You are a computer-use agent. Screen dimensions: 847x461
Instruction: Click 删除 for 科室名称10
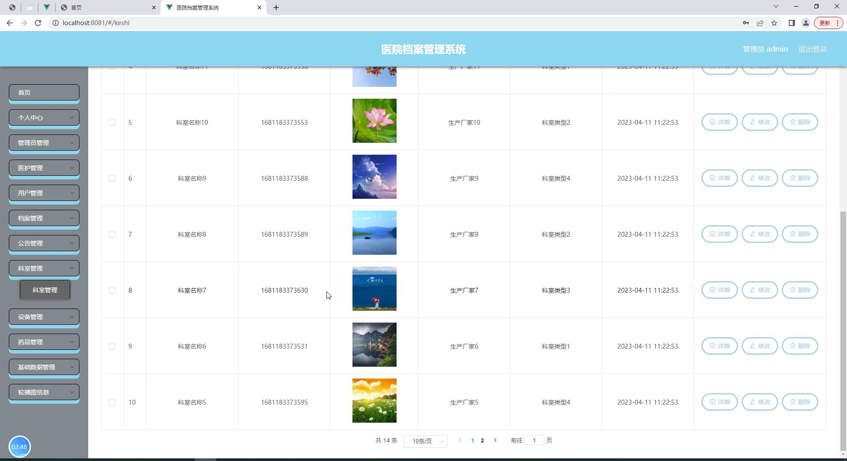click(800, 122)
